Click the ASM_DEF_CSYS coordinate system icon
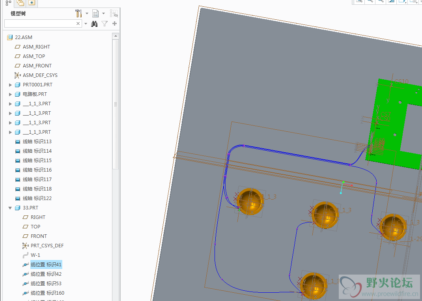The image size is (422, 301). tap(17, 75)
